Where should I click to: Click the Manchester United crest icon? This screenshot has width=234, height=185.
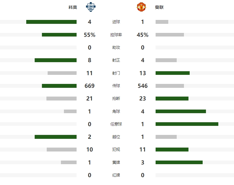pos(141,7)
